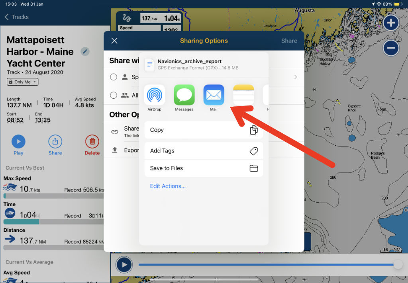408x283 pixels.
Task: Tap the Max Speed record progress bar
Action: 54,196
